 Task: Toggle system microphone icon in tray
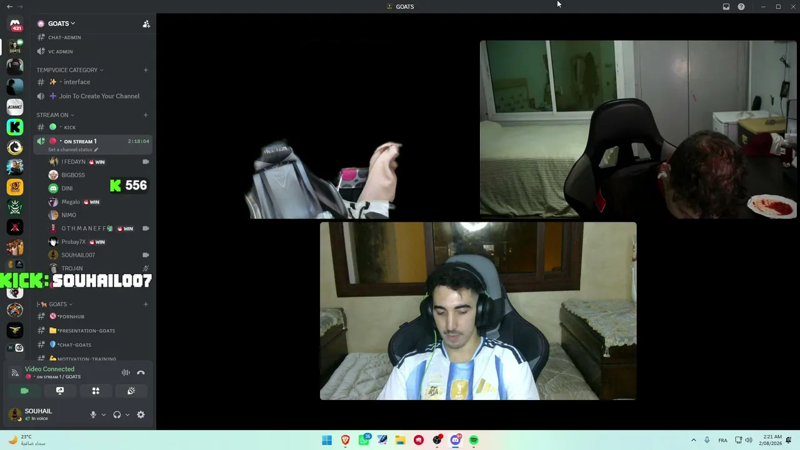pos(707,440)
